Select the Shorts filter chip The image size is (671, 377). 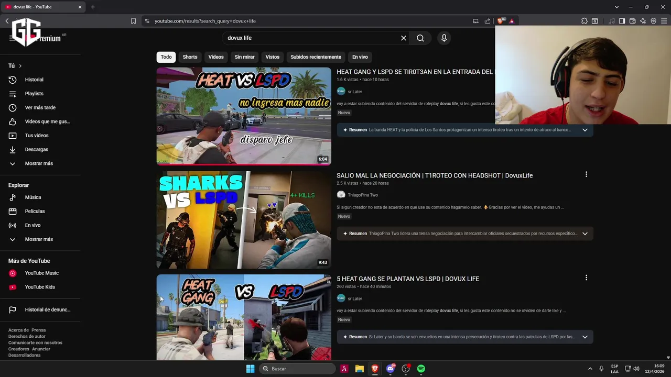click(190, 57)
